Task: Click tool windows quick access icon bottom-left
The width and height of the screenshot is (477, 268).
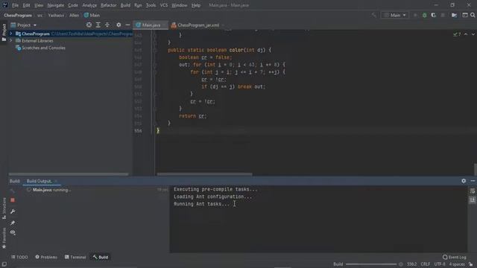Action: pos(4,264)
